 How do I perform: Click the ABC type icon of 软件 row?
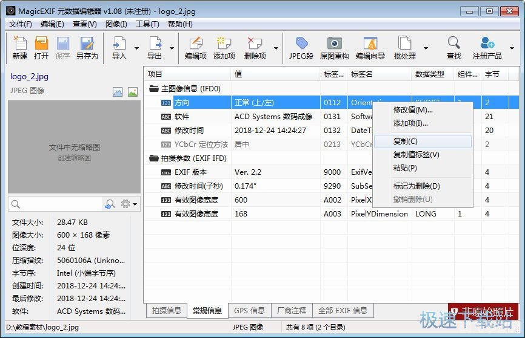pos(166,117)
